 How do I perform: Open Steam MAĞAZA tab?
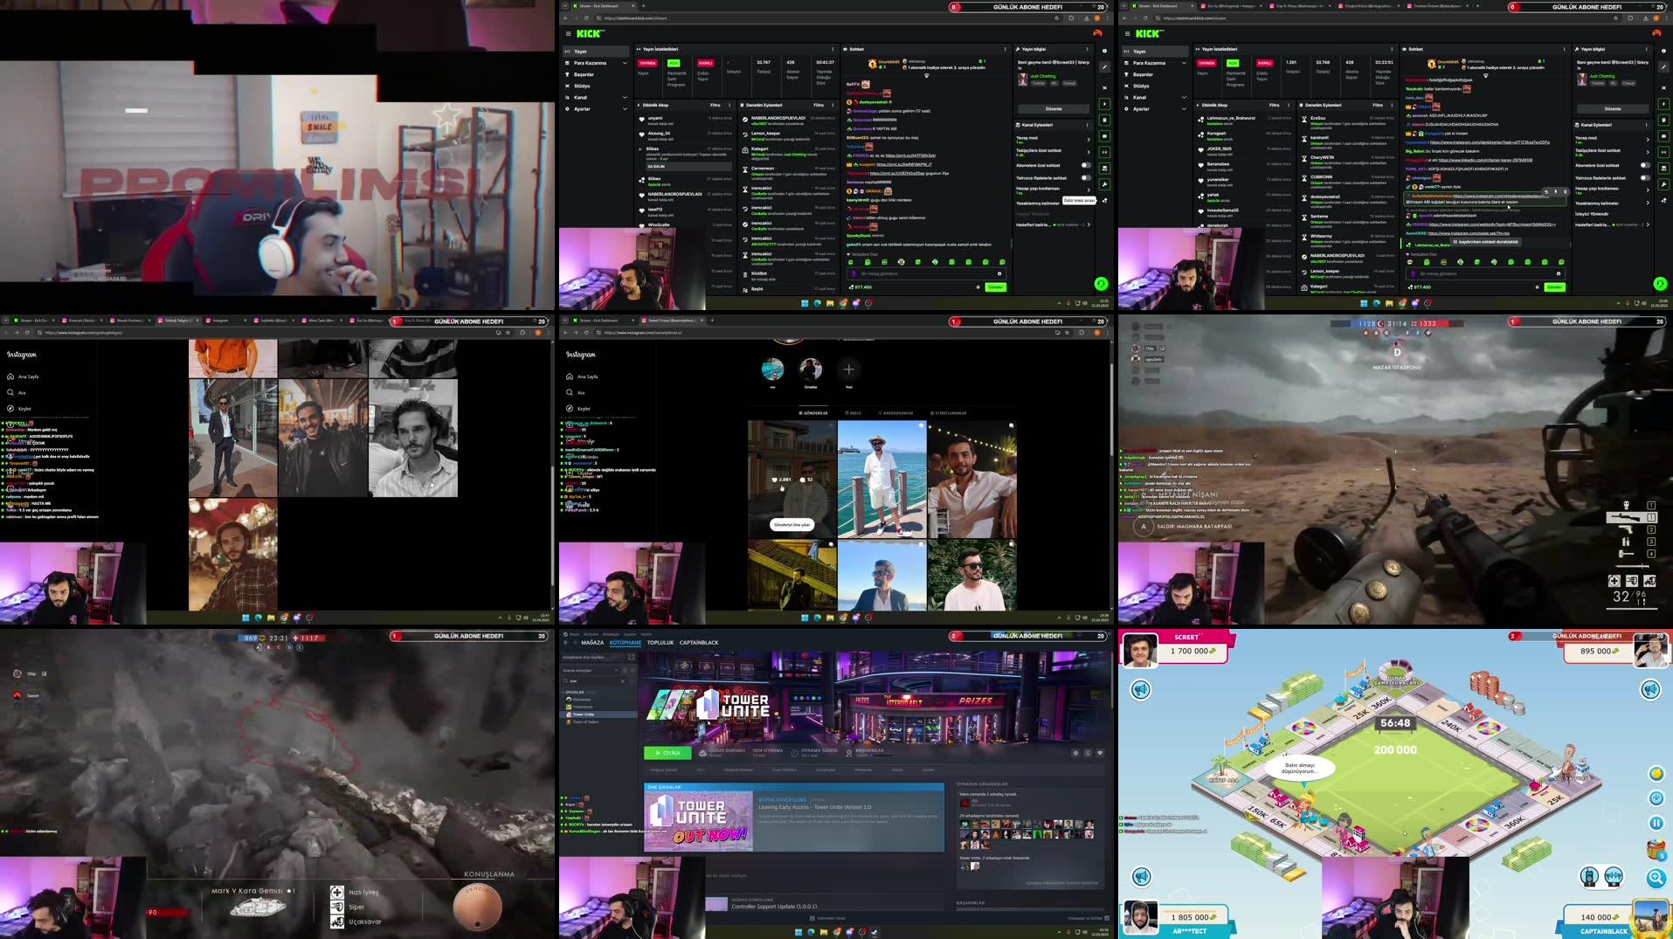pyautogui.click(x=592, y=643)
